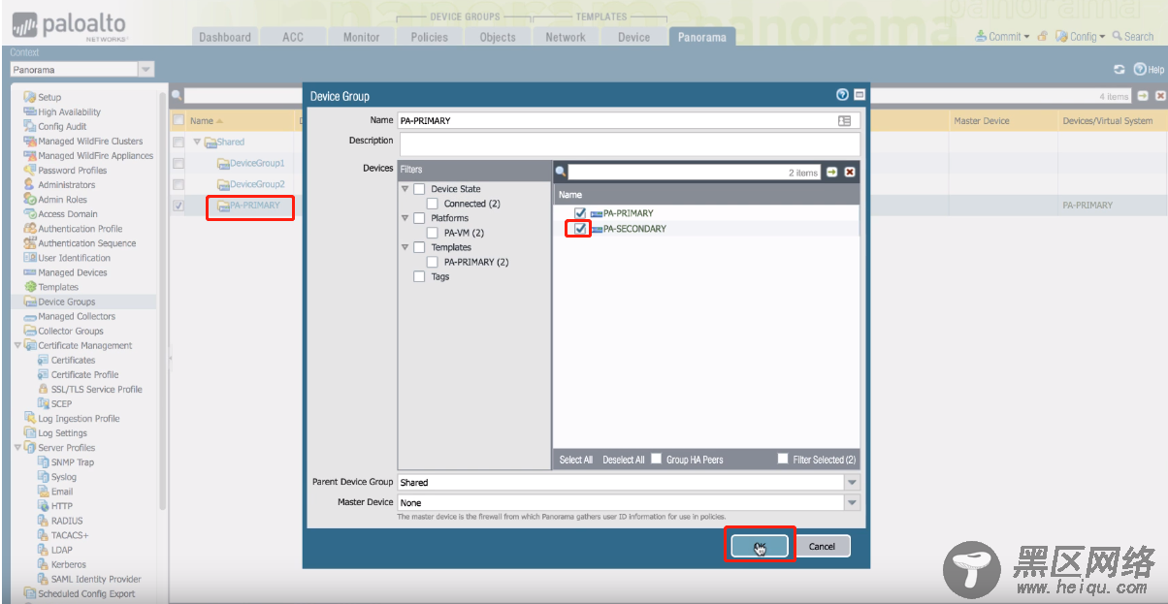Open Search in top bar
The image size is (1168, 604).
point(1133,36)
